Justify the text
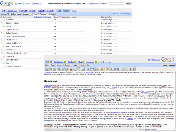 [118, 69]
